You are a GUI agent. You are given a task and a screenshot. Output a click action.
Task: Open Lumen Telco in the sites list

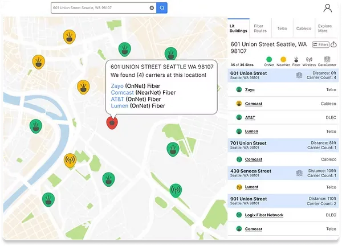tap(251, 132)
